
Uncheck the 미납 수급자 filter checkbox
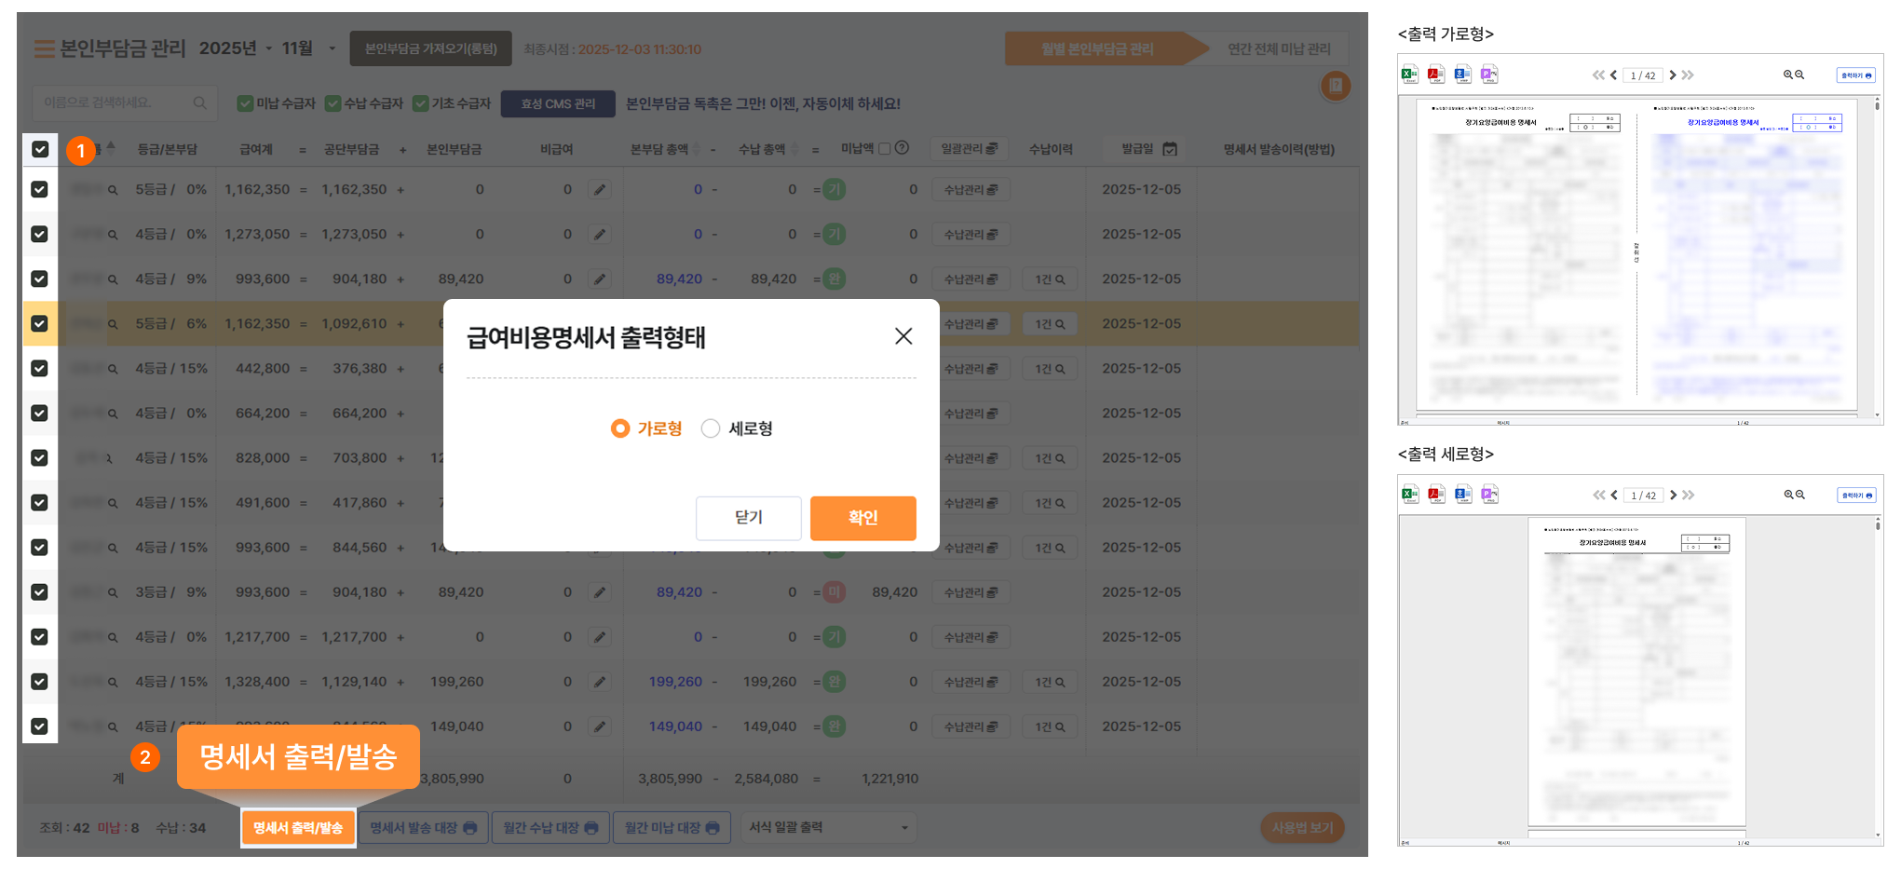245,103
